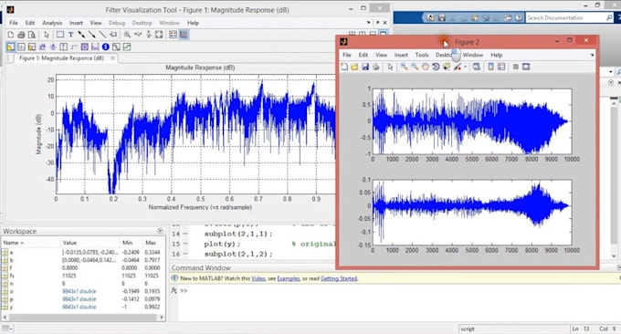
Task: Click New Filter icon in FVTool toolbar
Action: (11, 35)
